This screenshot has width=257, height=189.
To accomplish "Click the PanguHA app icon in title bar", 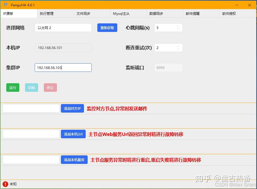I will 6,5.
